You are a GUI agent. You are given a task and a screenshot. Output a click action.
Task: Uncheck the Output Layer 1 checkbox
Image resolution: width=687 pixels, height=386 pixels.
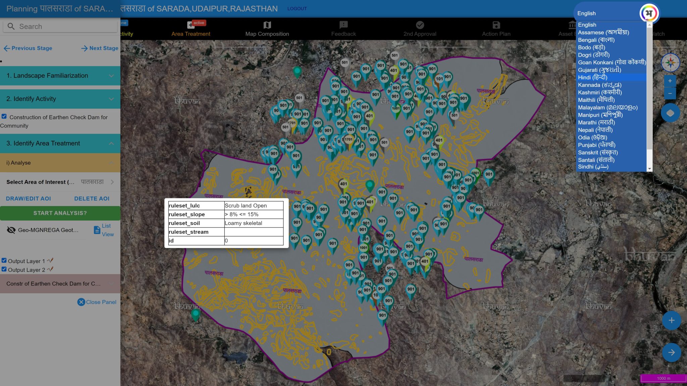click(x=4, y=261)
